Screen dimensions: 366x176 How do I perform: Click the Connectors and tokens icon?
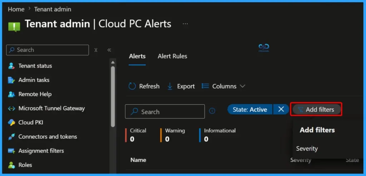pyautogui.click(x=11, y=137)
